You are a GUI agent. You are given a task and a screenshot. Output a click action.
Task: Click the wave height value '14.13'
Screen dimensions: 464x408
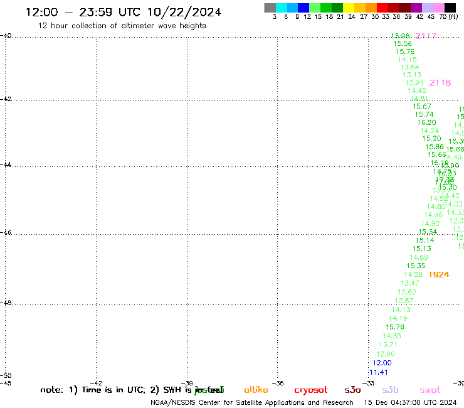point(401,309)
